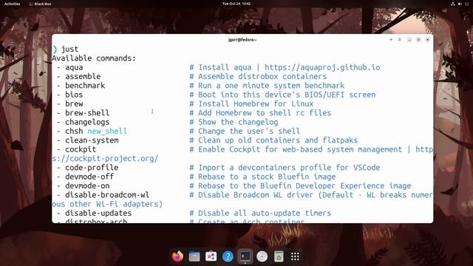Screen dimensions: 473x266
Task: Click the network icon in system tray
Action: [x=453, y=4]
